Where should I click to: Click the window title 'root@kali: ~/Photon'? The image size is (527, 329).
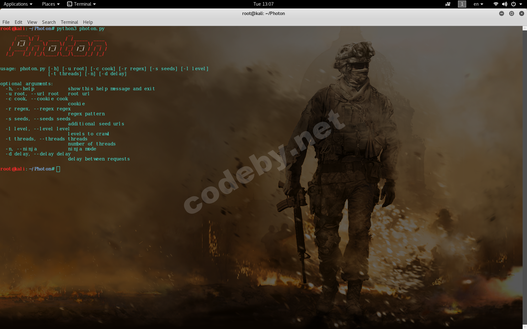point(263,13)
